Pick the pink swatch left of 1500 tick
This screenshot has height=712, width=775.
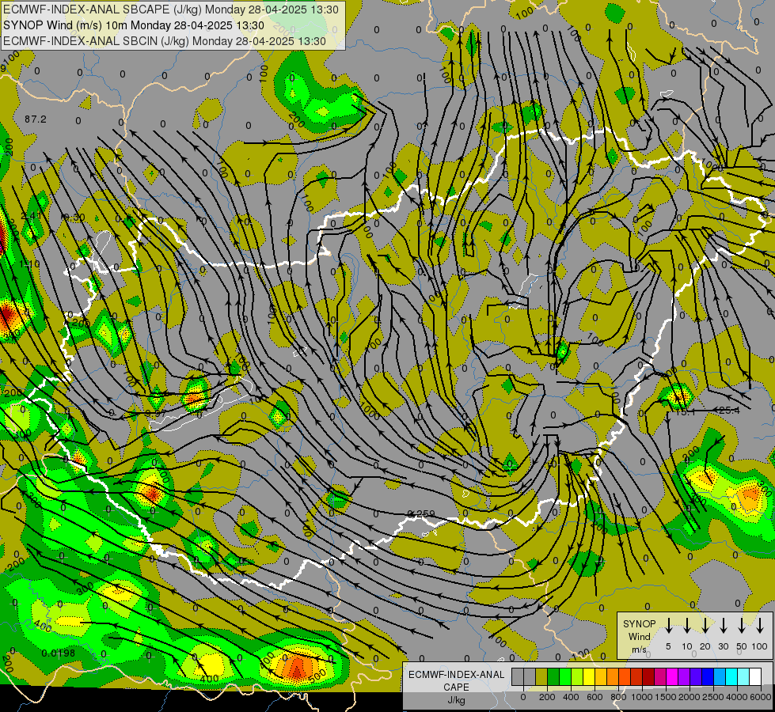660,676
